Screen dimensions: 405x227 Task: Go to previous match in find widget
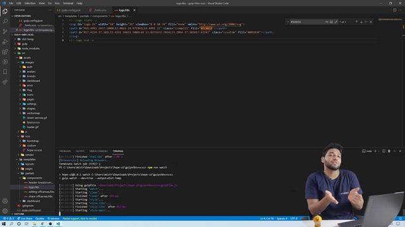(x=356, y=22)
